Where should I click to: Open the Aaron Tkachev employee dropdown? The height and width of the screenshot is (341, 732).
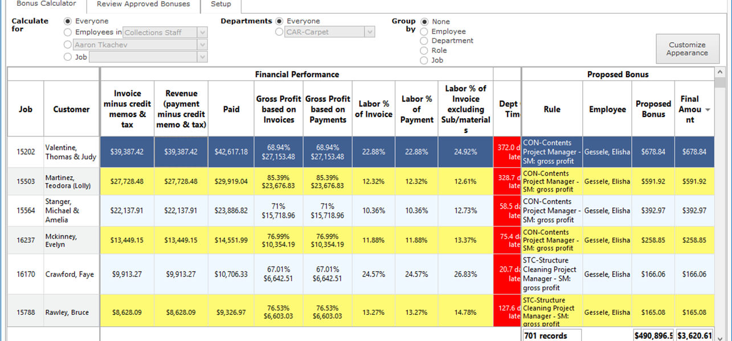(x=202, y=44)
